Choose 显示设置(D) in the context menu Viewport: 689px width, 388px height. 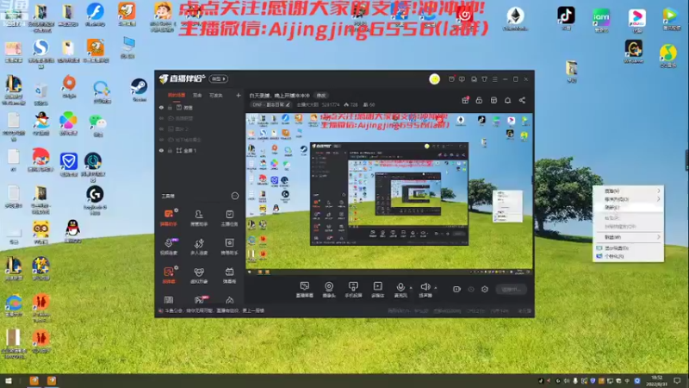coord(629,248)
